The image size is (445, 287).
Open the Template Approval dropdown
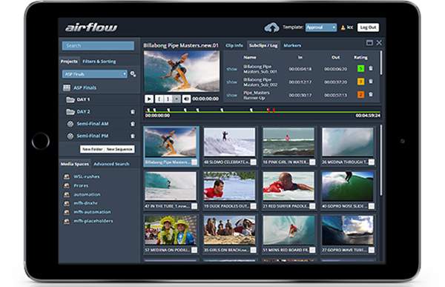[x=321, y=27]
